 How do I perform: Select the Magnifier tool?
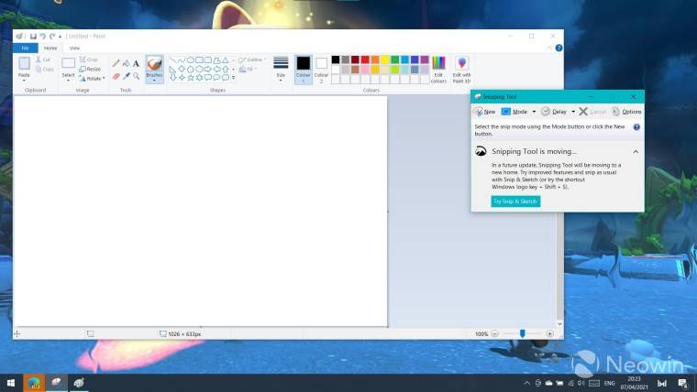click(x=136, y=76)
